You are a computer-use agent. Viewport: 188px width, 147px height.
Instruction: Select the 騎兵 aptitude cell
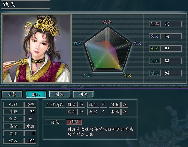point(72,112)
